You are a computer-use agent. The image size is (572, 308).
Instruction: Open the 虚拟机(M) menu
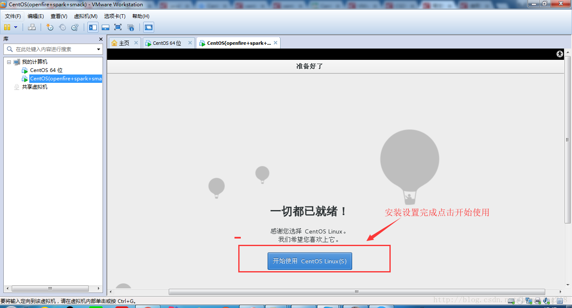click(85, 16)
